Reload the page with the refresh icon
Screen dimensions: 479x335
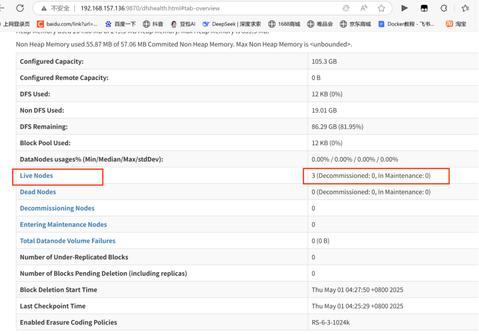point(20,8)
